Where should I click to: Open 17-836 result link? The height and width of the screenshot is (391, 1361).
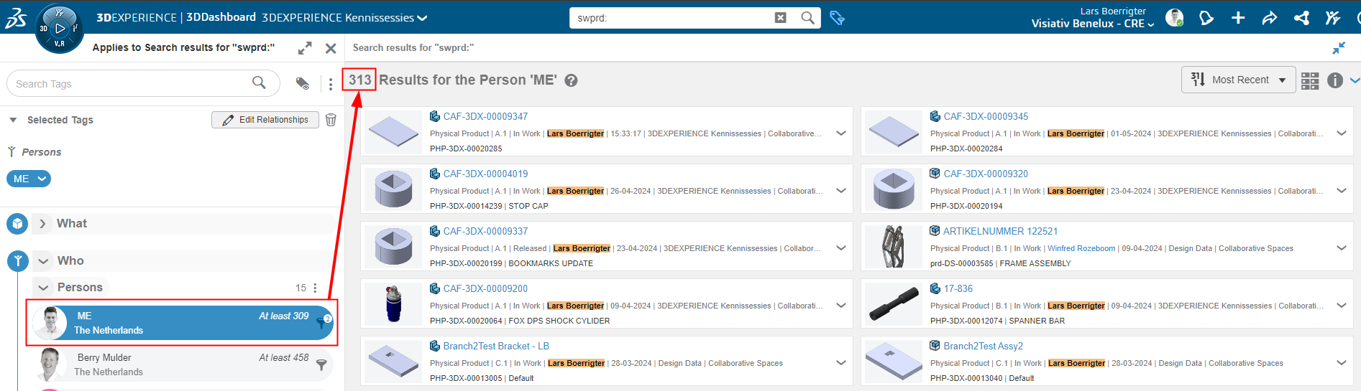pos(958,288)
